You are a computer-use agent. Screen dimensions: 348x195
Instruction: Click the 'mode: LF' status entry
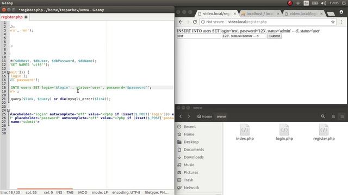pos(100,193)
